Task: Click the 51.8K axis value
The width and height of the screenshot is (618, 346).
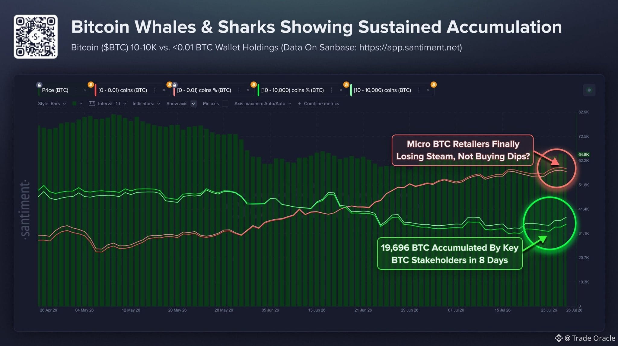Action: click(x=584, y=185)
